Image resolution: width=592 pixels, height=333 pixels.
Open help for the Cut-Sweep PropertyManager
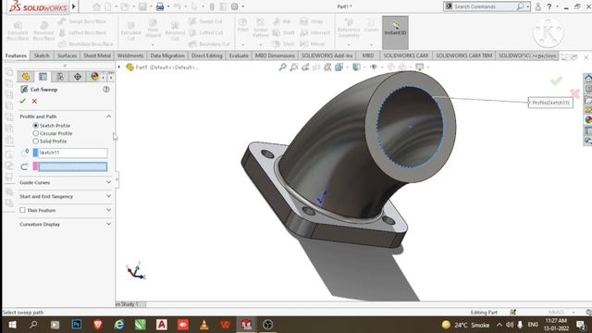[x=106, y=90]
